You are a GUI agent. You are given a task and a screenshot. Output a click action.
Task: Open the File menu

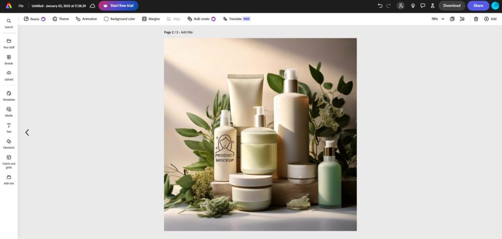[21, 6]
